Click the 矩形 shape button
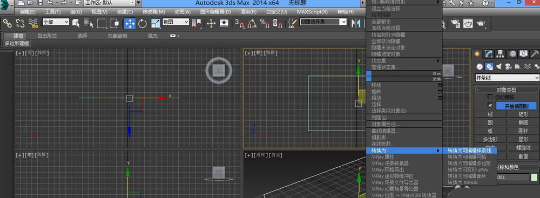This screenshot has width=540, height=198. click(523, 114)
